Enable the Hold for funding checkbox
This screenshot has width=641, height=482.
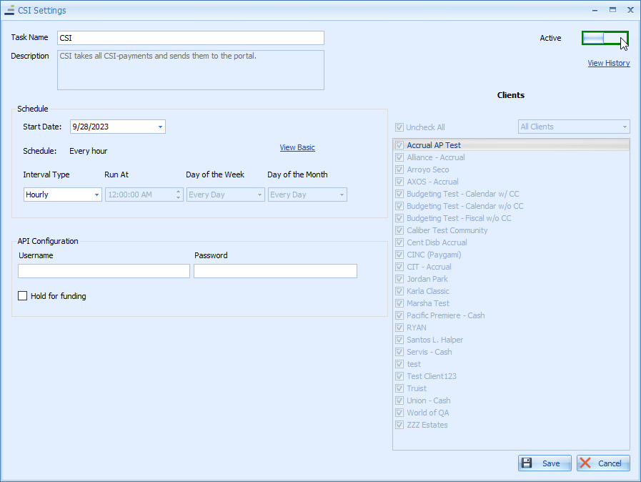(22, 295)
